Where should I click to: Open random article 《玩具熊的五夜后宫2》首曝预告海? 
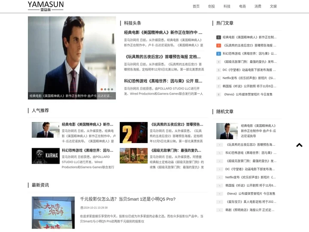250,145
